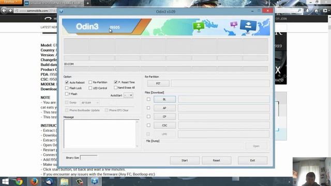Click the AP file button
Screen dimensions: 331x186
pos(164,108)
